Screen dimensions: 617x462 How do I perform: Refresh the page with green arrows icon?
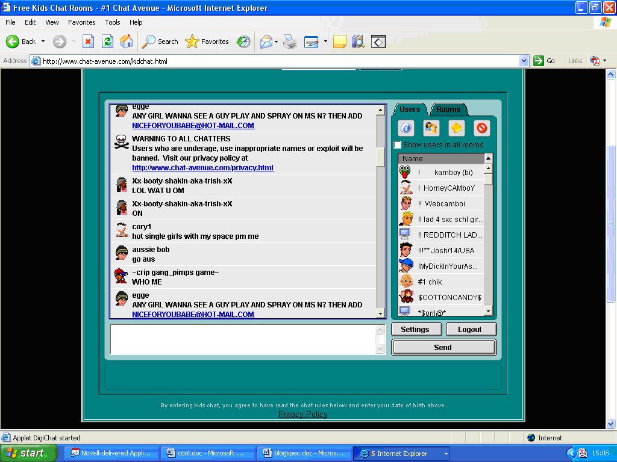[107, 42]
